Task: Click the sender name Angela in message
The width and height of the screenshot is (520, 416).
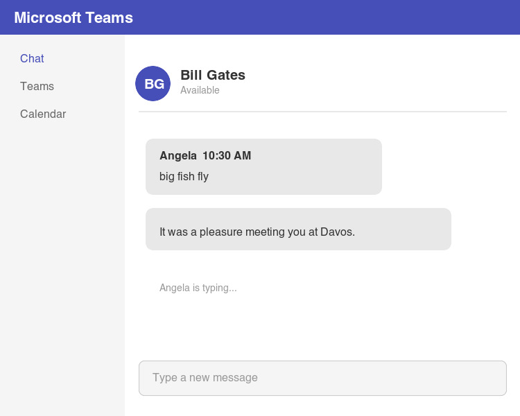Action: point(177,156)
